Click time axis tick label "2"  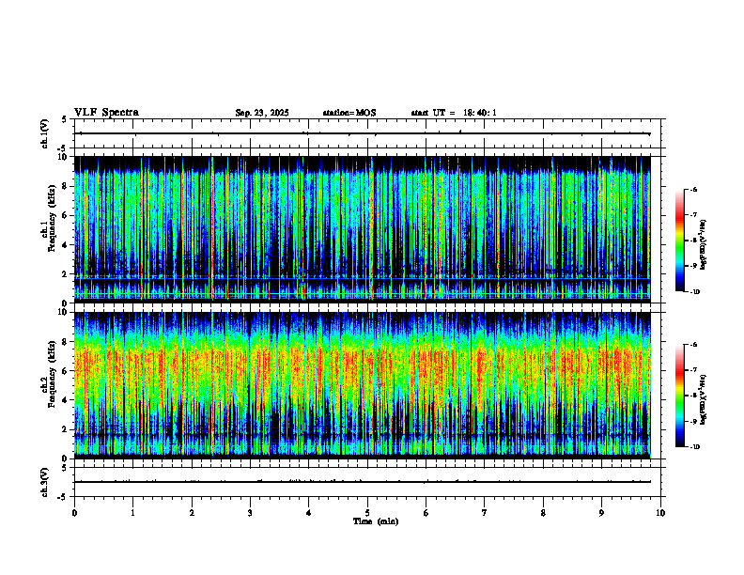[192, 513]
